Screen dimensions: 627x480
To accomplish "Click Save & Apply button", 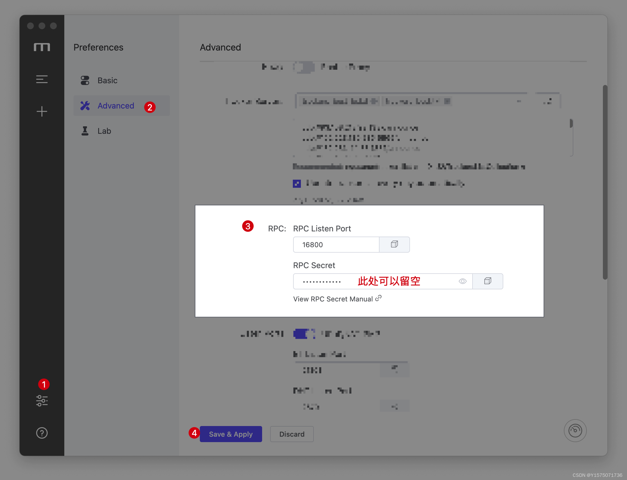I will point(231,434).
